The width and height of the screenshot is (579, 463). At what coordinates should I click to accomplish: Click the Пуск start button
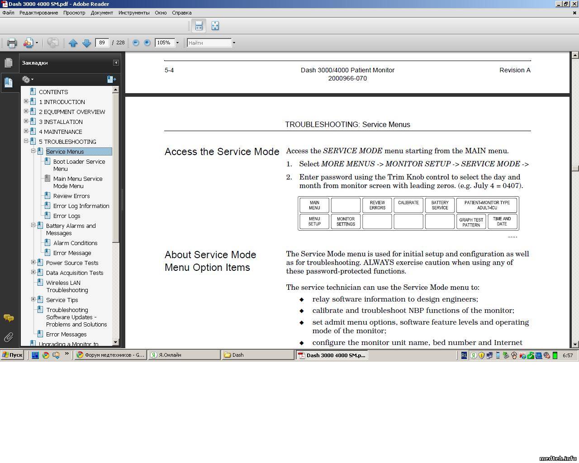(x=12, y=355)
